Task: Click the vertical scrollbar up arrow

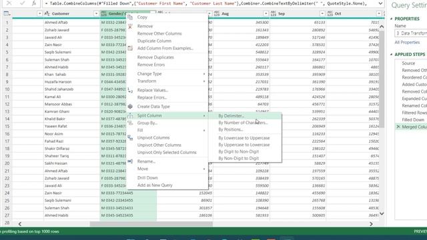Action: point(382,27)
